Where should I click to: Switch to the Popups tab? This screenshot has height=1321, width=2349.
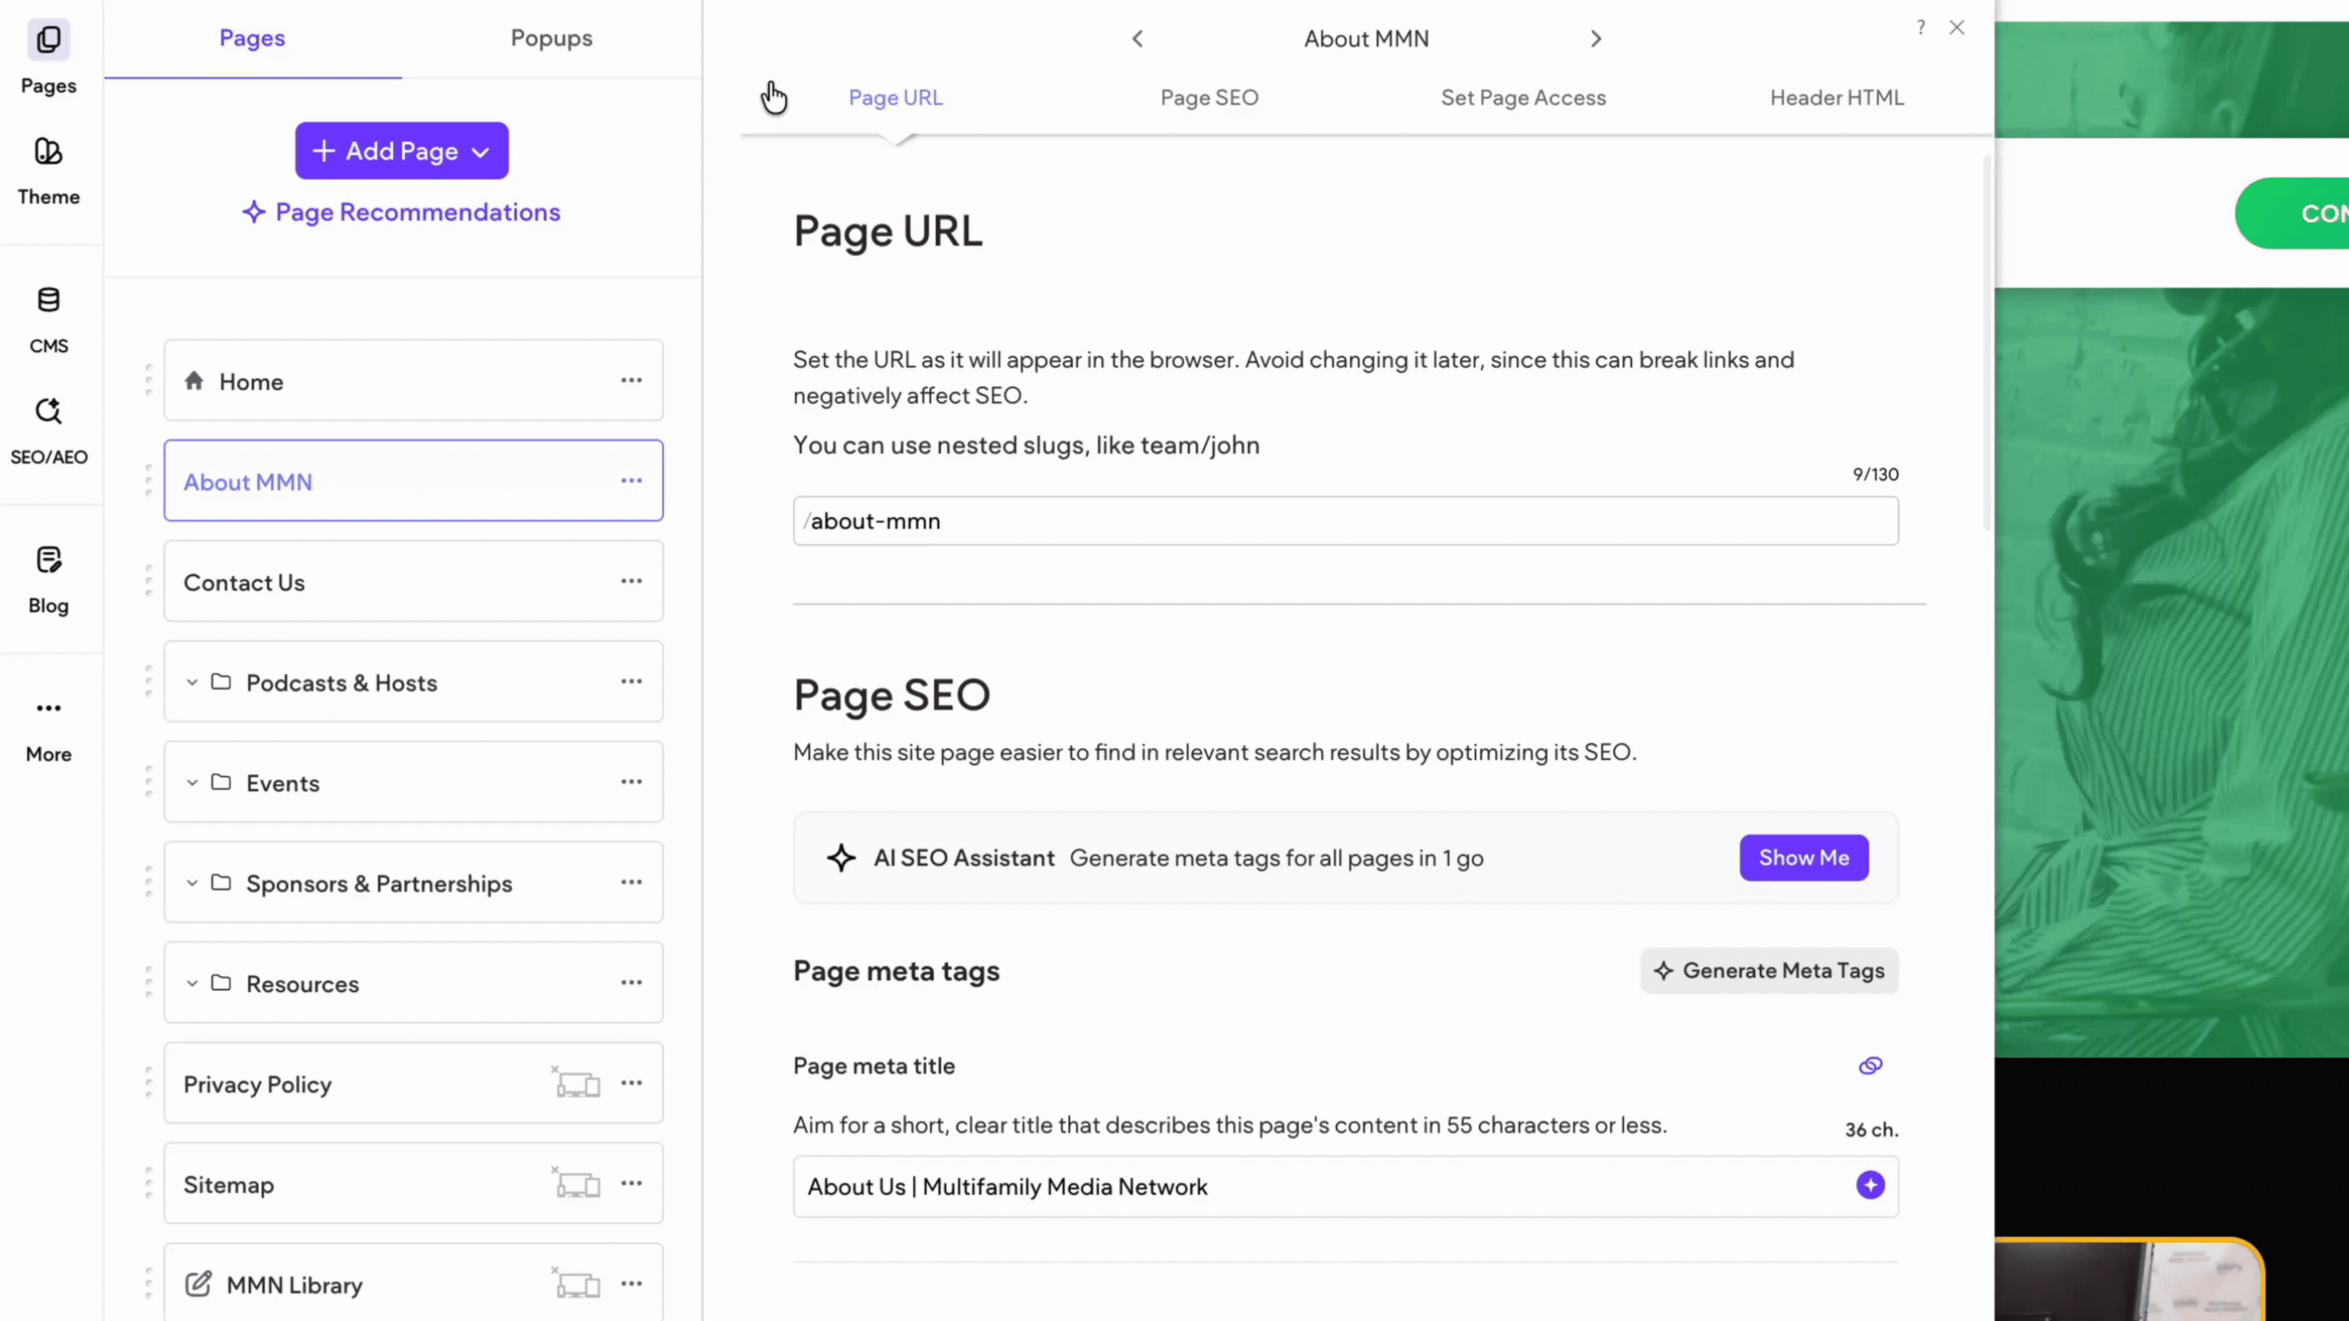point(551,39)
